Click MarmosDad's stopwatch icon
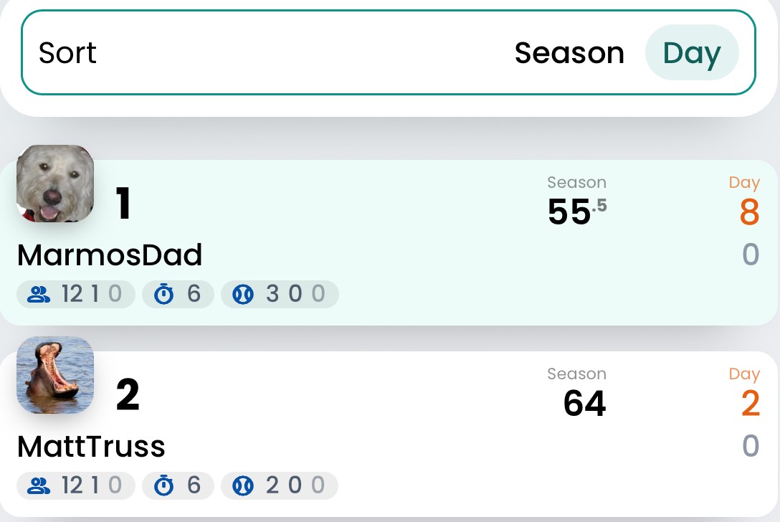 click(163, 295)
